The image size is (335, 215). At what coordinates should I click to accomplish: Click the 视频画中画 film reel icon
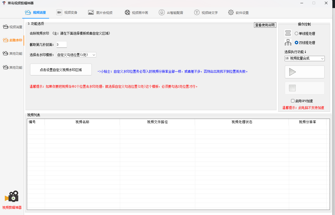pos(127,12)
